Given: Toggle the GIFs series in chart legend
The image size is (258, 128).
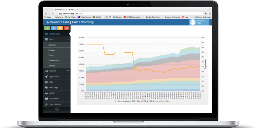Looking at the screenshot, I should (138, 101).
